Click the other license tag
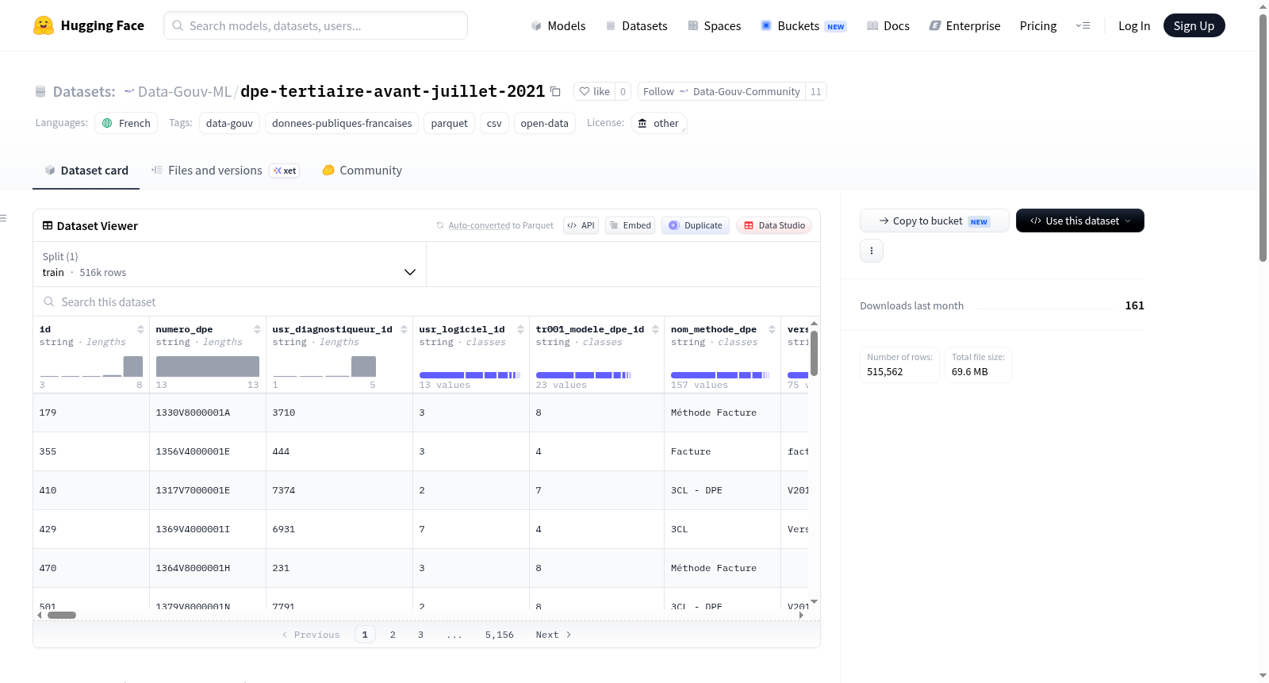This screenshot has height=683, width=1269. [x=659, y=123]
